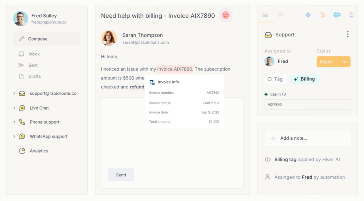Click the Netsuite logo in Invoice info

[x=152, y=82]
